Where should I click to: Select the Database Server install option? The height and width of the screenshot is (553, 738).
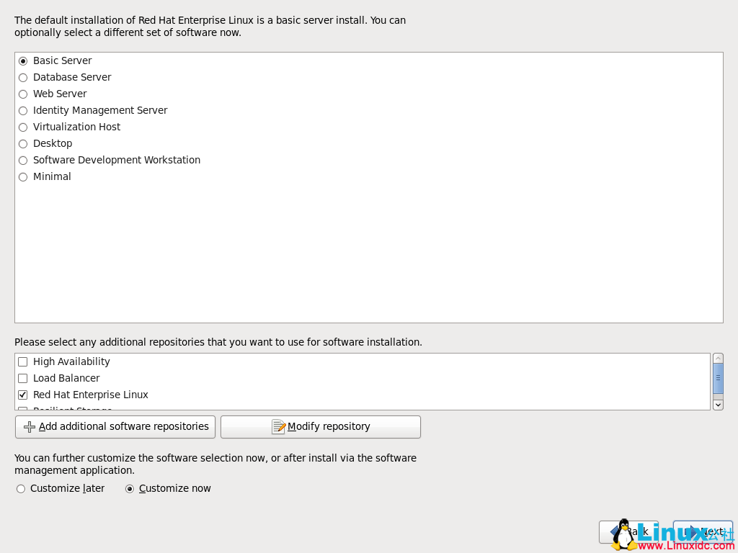[x=22, y=77]
